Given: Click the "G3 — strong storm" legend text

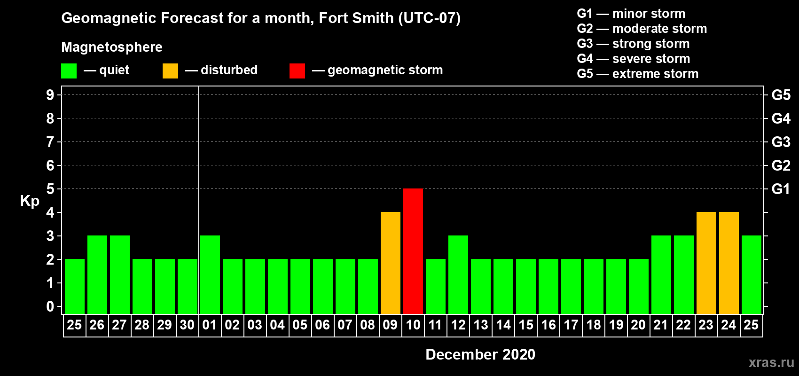Looking at the screenshot, I should pos(633,44).
